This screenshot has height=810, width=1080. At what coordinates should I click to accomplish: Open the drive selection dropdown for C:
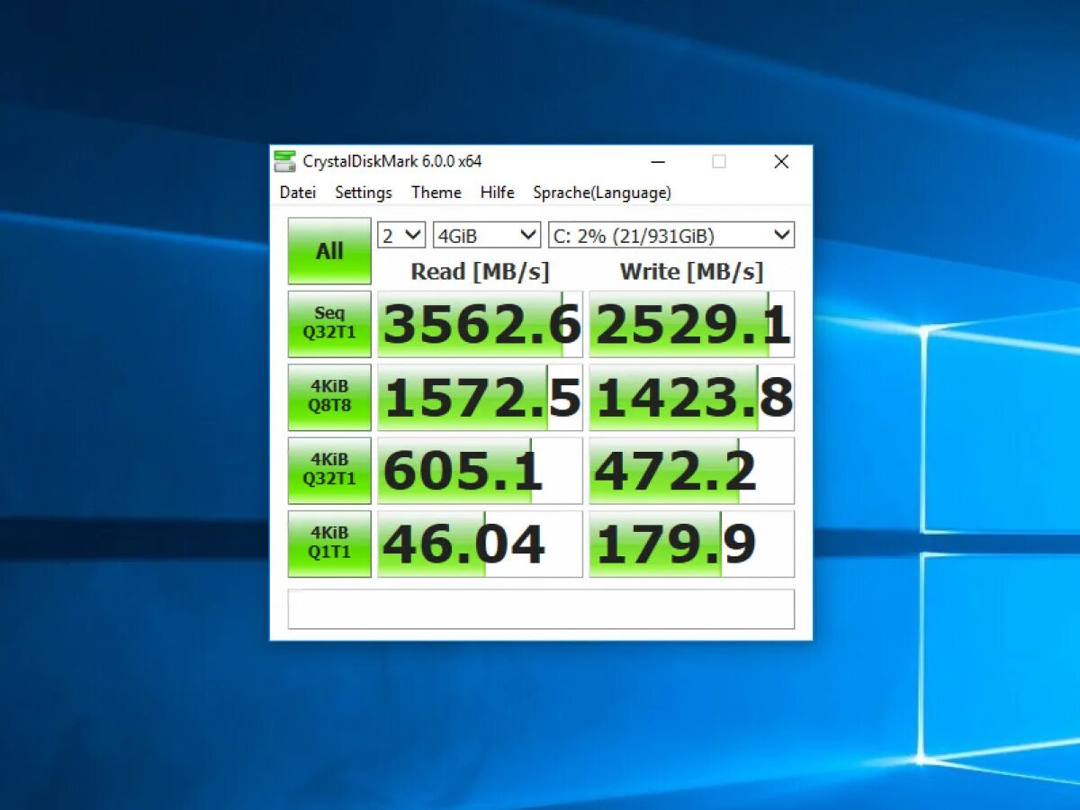click(670, 234)
